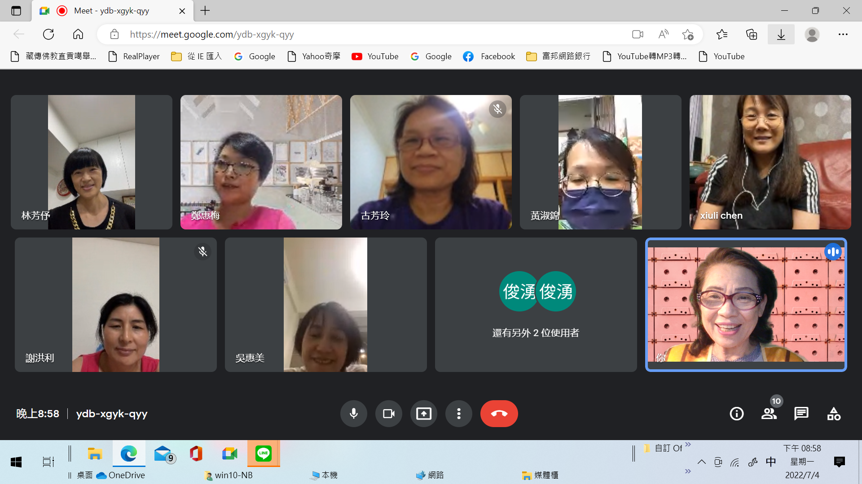Click the browser downloads icon
Image resolution: width=862 pixels, height=484 pixels.
(781, 35)
